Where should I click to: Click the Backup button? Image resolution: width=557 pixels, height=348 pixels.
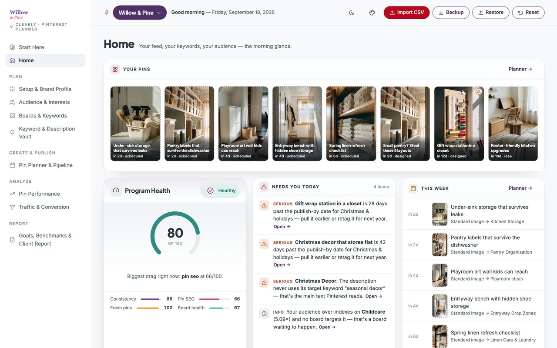(451, 13)
